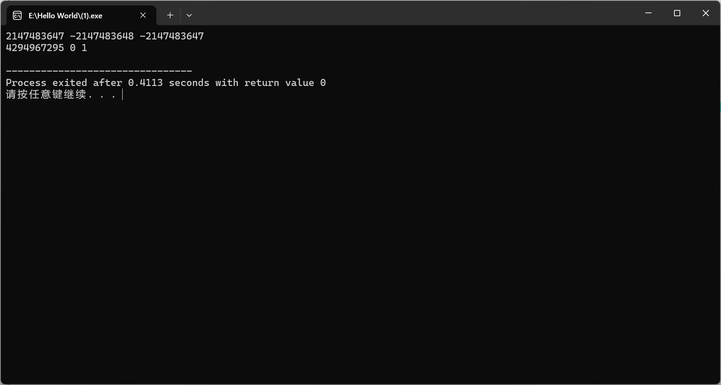
Task: Minimize the terminal window
Action: coord(648,13)
